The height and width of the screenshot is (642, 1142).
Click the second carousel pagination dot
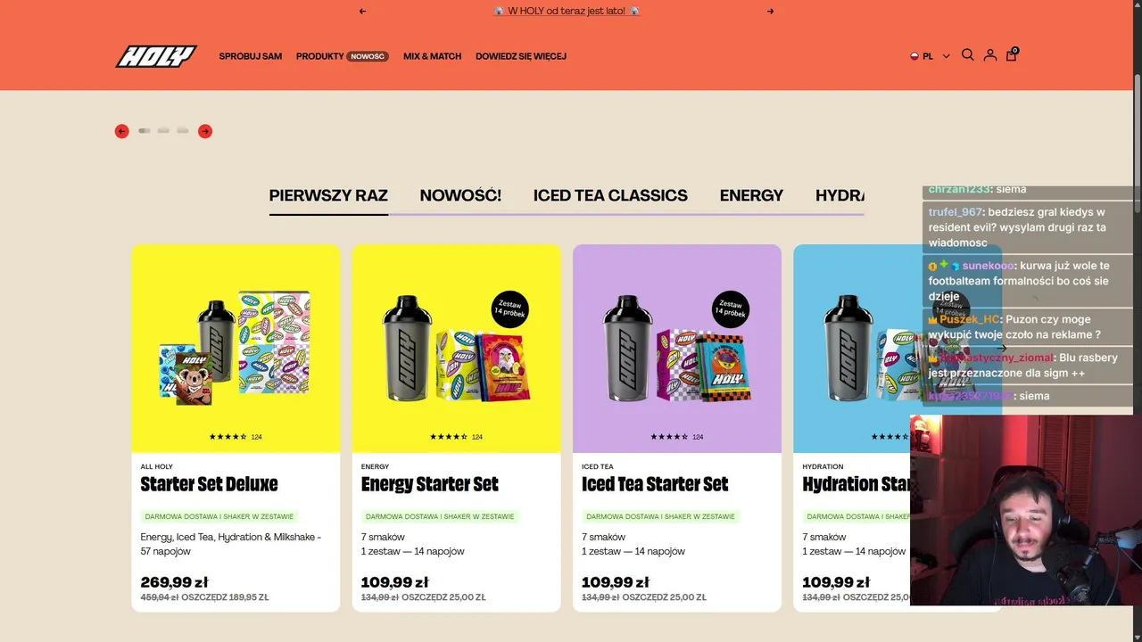pos(163,131)
